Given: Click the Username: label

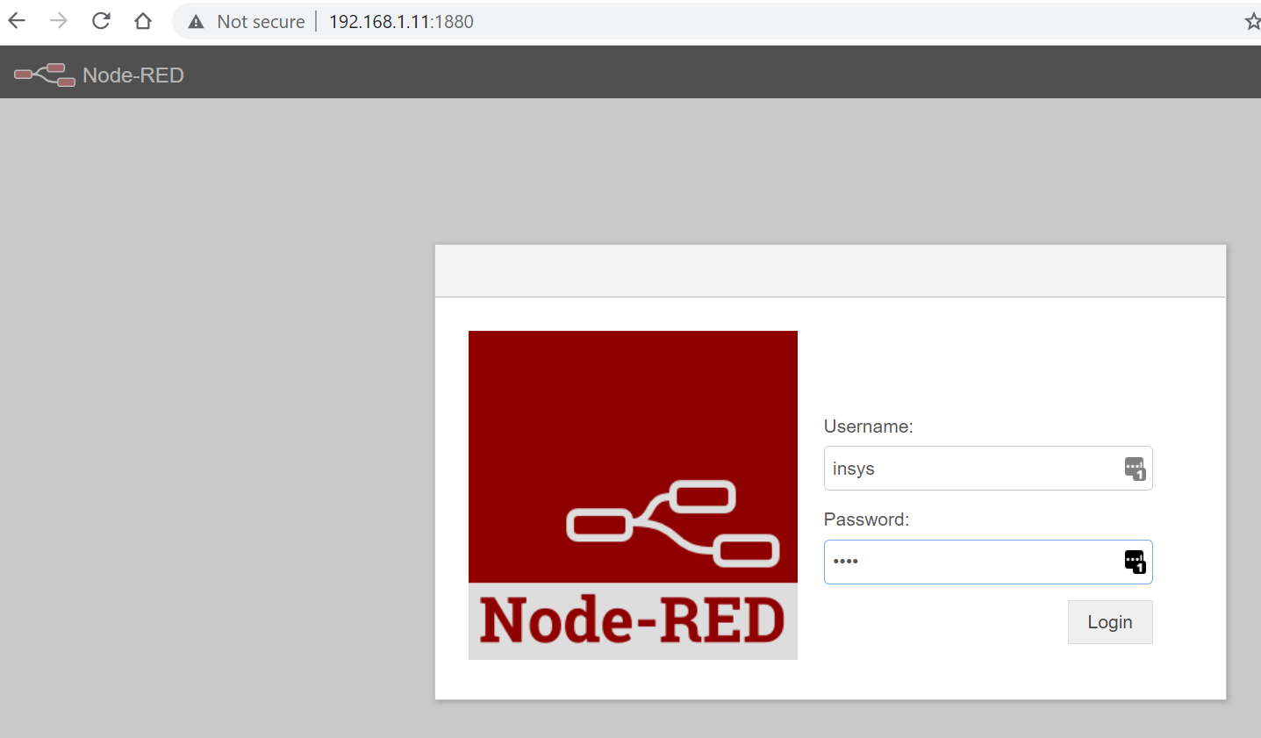Looking at the screenshot, I should (868, 426).
